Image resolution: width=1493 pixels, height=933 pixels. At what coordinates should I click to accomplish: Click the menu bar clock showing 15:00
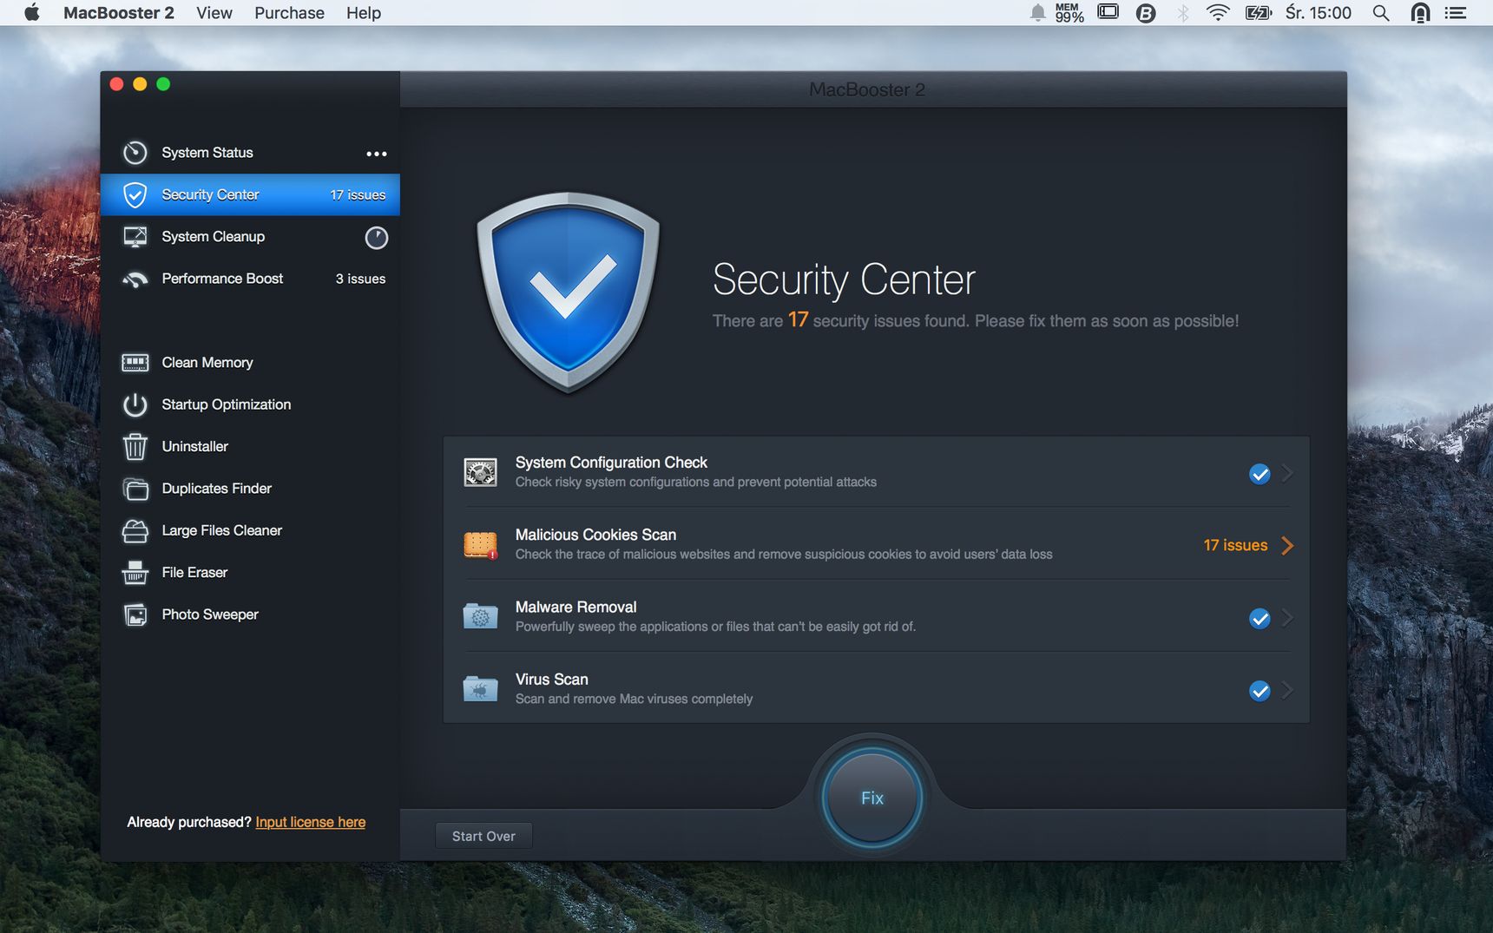pyautogui.click(x=1319, y=12)
